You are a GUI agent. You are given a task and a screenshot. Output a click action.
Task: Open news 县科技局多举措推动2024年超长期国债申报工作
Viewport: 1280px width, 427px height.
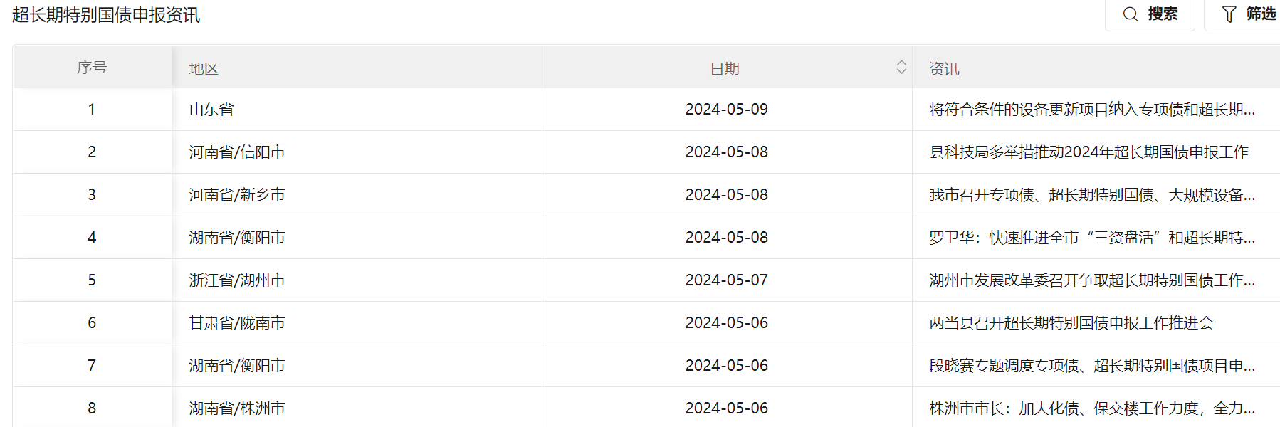tap(1088, 152)
